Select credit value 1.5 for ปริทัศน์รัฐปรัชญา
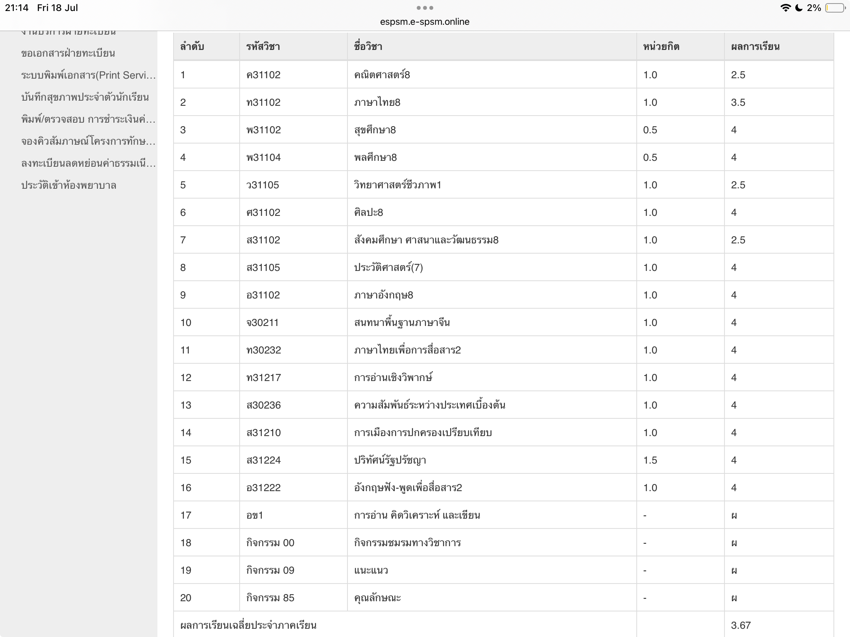Viewport: 850px width, 637px height. tap(650, 460)
